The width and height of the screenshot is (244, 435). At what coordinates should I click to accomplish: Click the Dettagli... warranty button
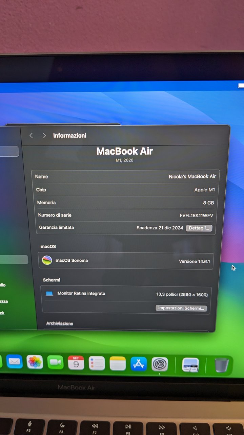tap(199, 228)
